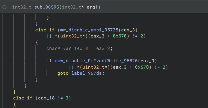Viewport: 208px width, 108px height.
Task: Click 0x570 offset in the amsi condition
Action: (x=120, y=36)
